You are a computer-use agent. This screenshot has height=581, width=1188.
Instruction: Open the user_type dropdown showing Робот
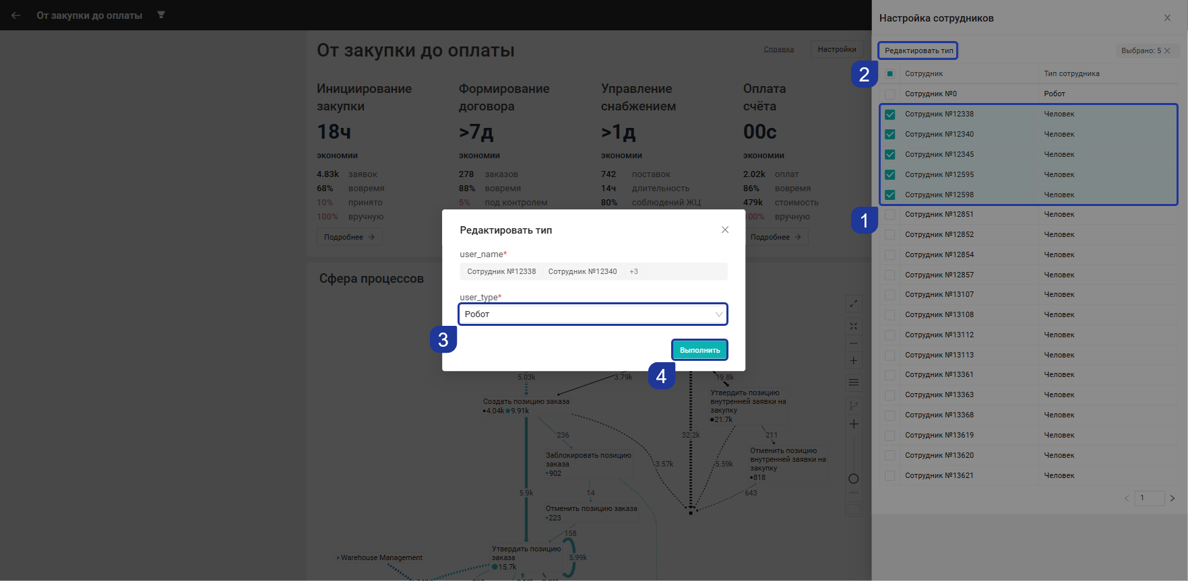coord(593,314)
